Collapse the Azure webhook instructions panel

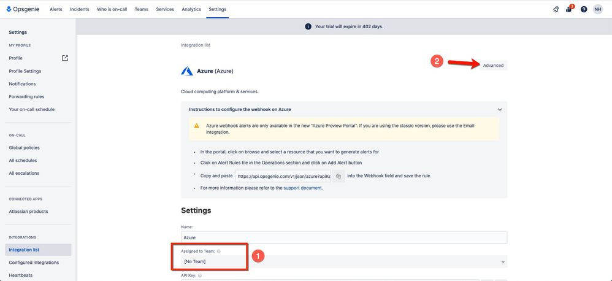click(500, 110)
